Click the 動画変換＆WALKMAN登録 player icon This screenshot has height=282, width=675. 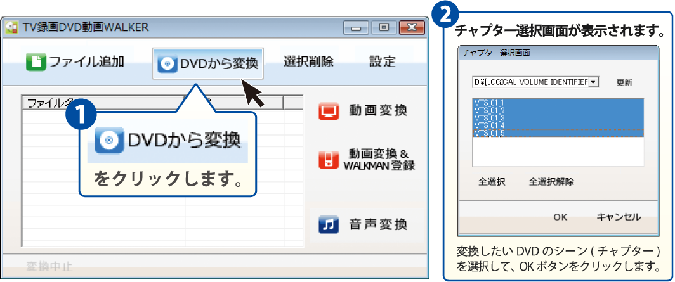(x=329, y=160)
